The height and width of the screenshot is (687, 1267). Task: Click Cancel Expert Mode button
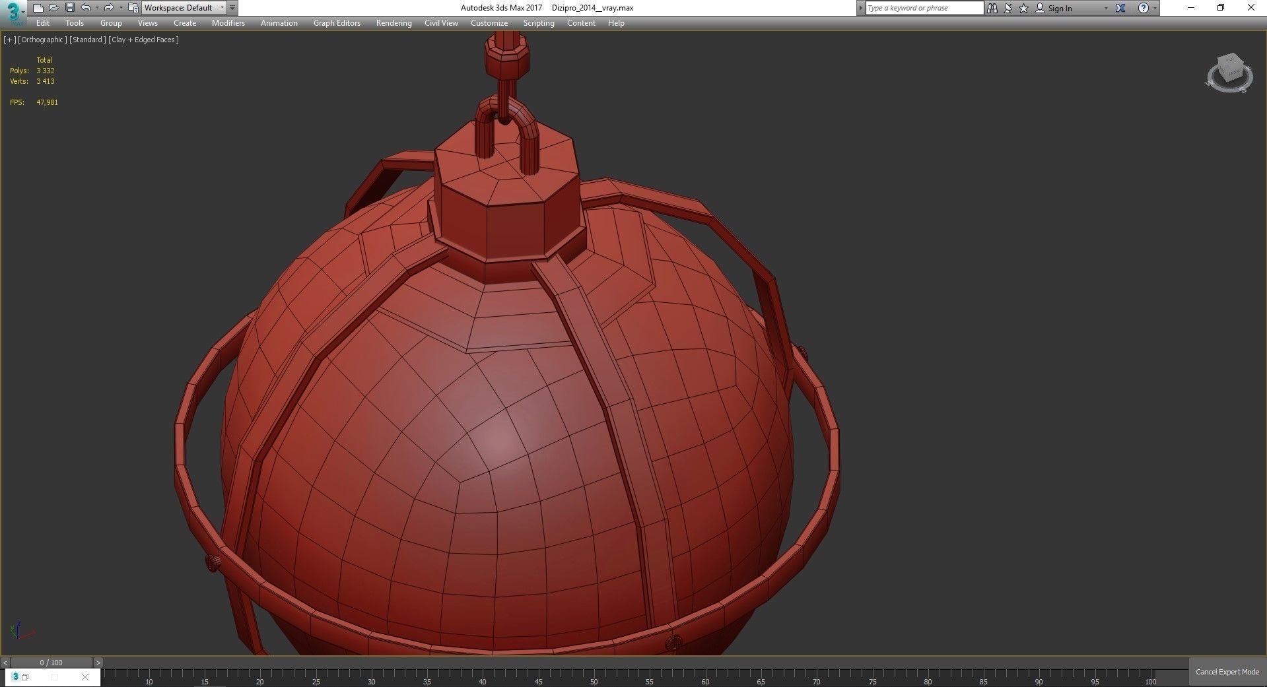click(1227, 672)
